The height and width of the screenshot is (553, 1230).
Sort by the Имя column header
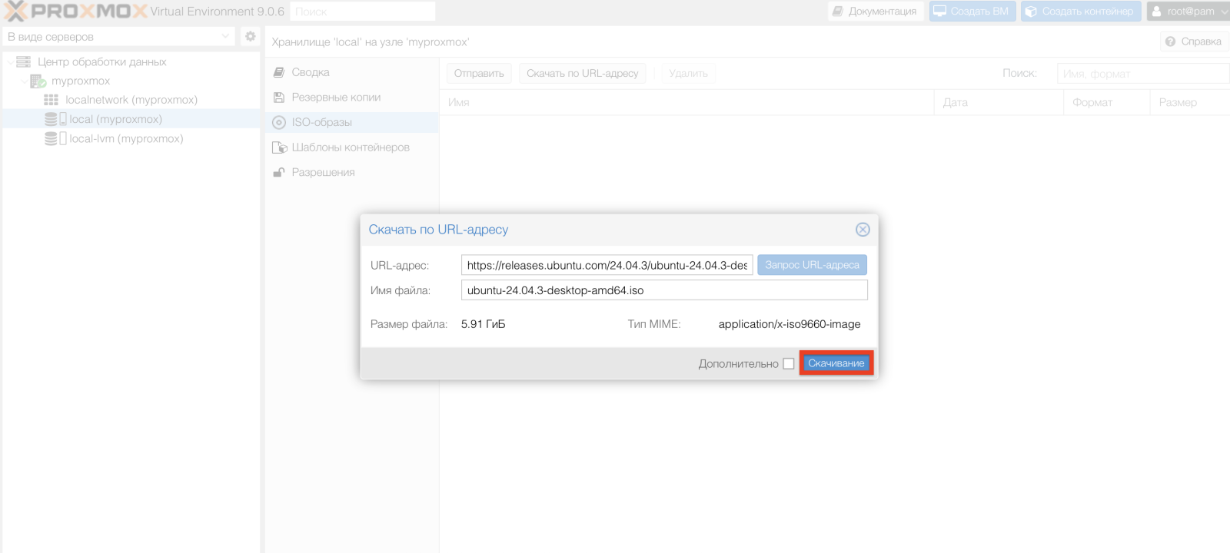686,102
